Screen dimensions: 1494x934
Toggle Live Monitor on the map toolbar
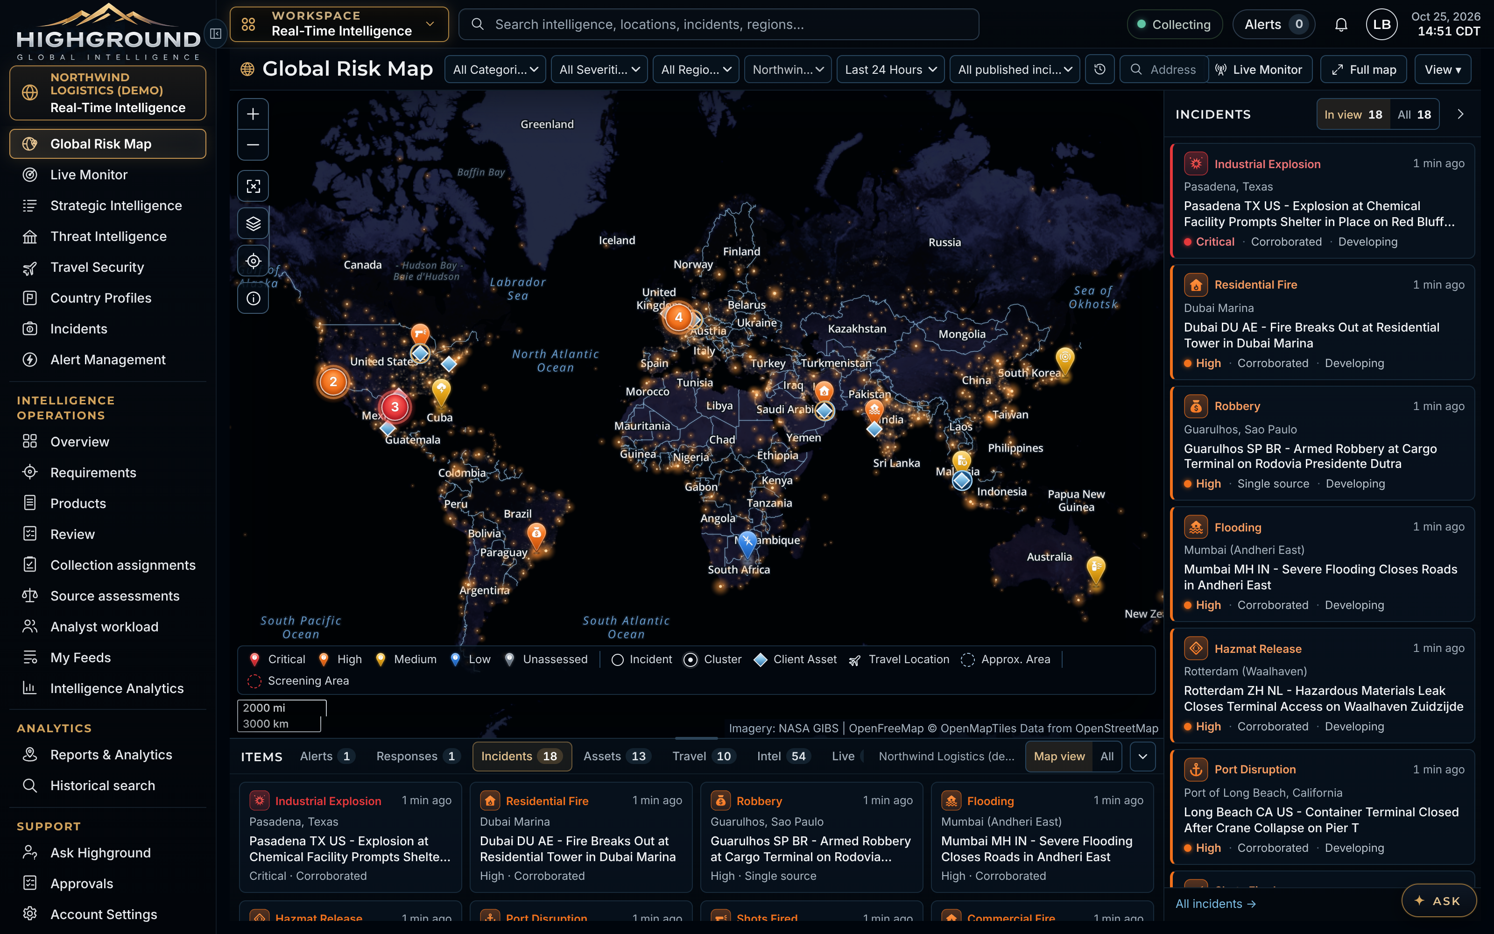coord(1259,69)
